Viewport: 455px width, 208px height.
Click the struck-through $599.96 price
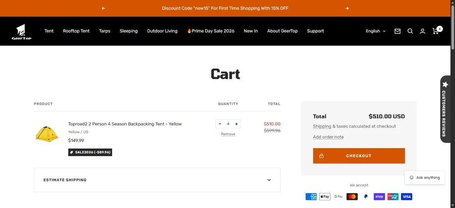click(272, 130)
